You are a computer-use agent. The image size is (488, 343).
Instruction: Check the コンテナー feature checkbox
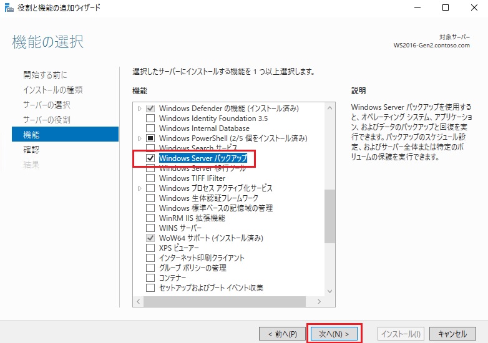150,278
